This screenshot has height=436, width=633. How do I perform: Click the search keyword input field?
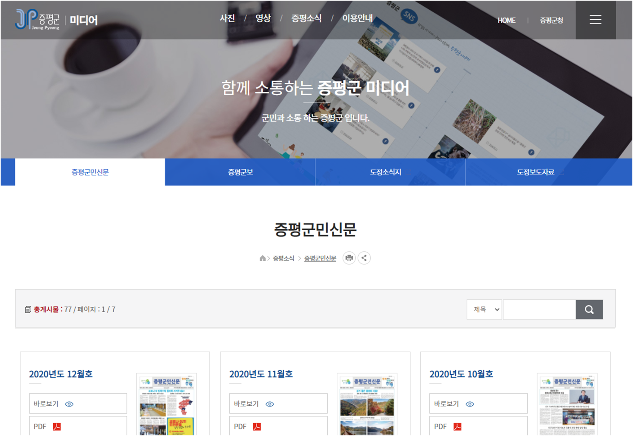[x=539, y=309]
